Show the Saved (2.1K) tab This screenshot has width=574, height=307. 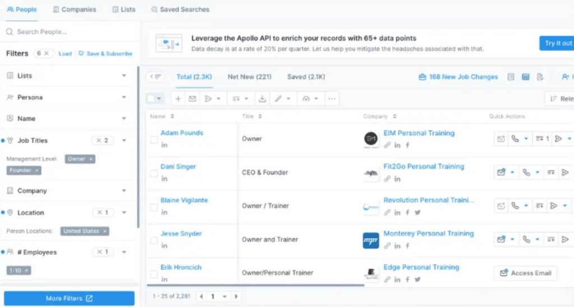[306, 77]
